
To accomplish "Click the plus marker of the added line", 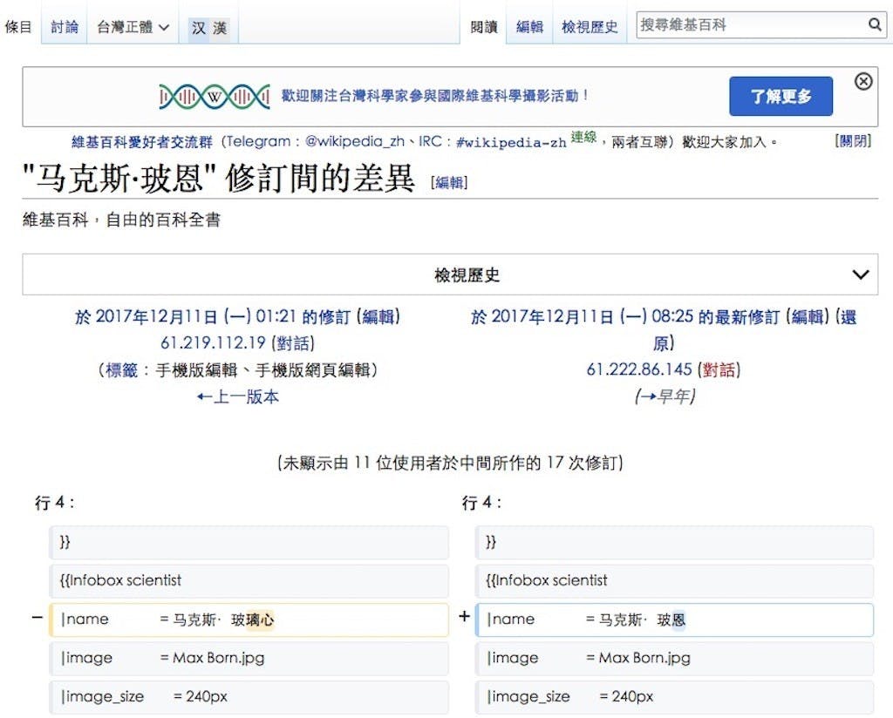I will [464, 616].
